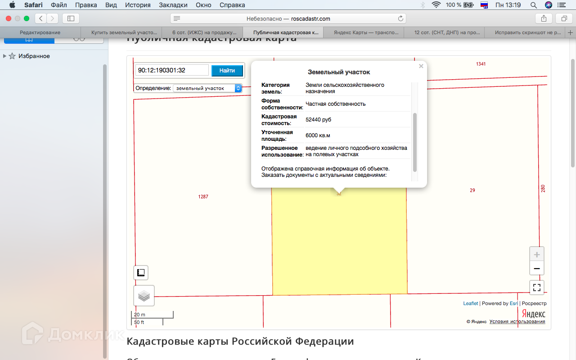
Task: Open the map layers control
Action: 144,296
